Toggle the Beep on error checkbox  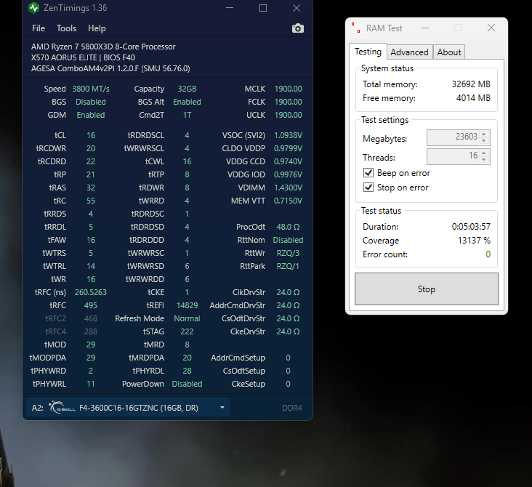(x=368, y=173)
